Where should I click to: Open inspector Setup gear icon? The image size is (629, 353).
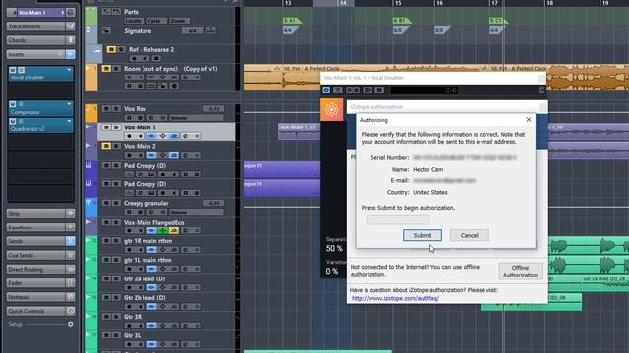[x=71, y=324]
